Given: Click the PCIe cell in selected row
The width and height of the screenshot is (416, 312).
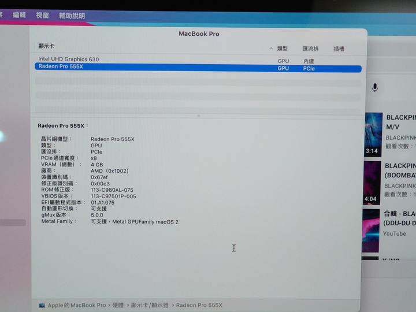Looking at the screenshot, I should 309,68.
